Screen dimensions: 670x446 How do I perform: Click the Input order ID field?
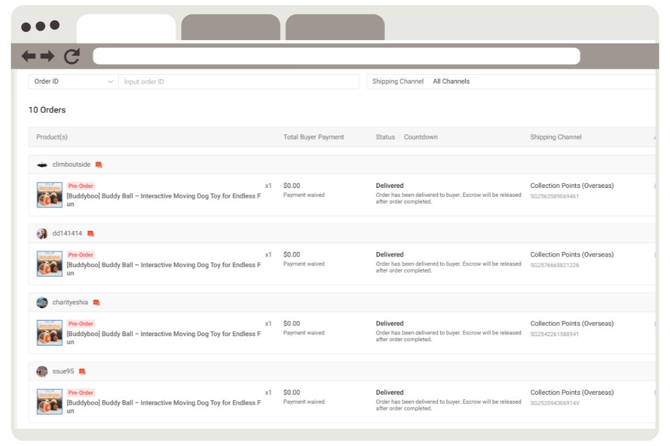tap(238, 81)
